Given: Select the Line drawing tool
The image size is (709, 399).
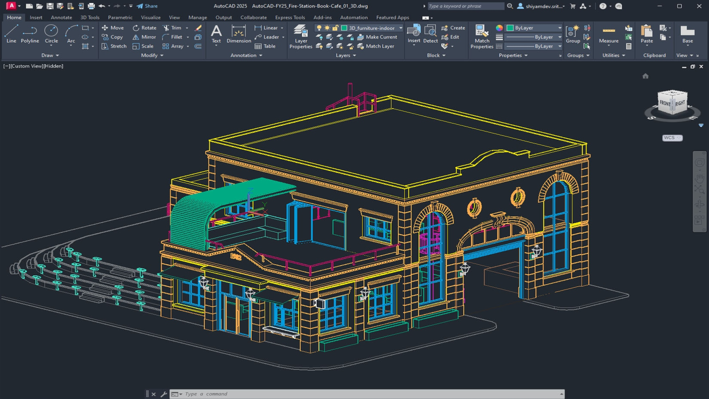Looking at the screenshot, I should (x=11, y=34).
